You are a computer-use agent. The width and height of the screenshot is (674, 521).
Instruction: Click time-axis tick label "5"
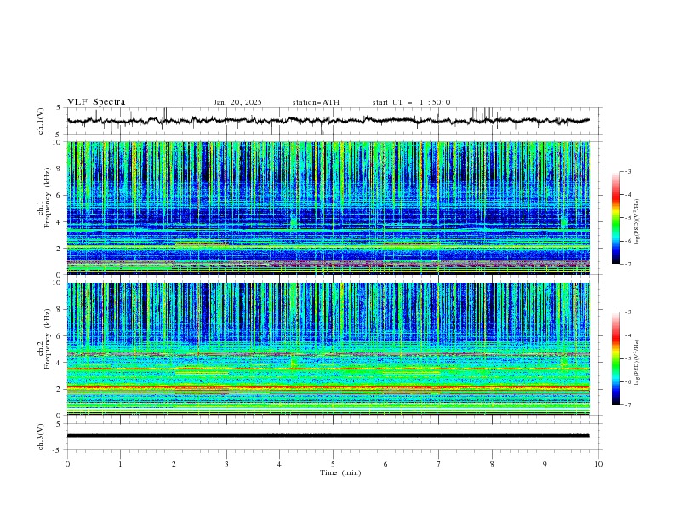333,464
